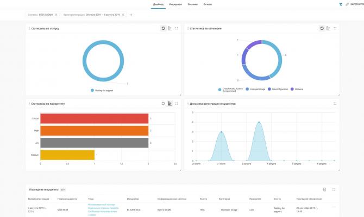Click the BI.ZONE SOC initiator cell
This screenshot has width=364, height=217.
point(134,210)
